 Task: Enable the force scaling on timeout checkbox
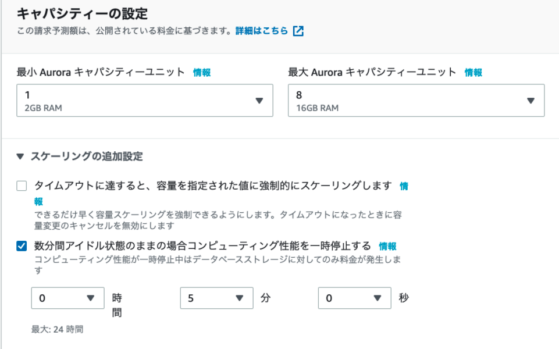click(22, 186)
